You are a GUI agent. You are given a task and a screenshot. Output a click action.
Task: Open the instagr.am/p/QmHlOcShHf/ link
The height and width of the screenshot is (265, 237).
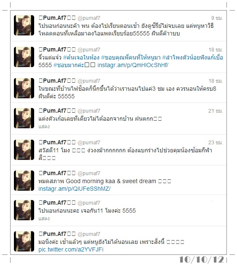[133, 65]
